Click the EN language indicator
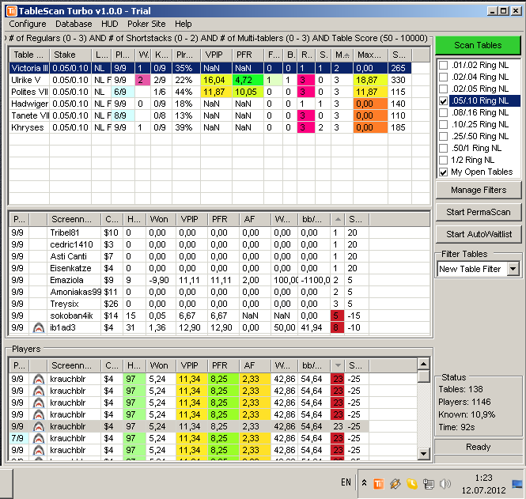The height and width of the screenshot is (499, 526). click(x=346, y=482)
